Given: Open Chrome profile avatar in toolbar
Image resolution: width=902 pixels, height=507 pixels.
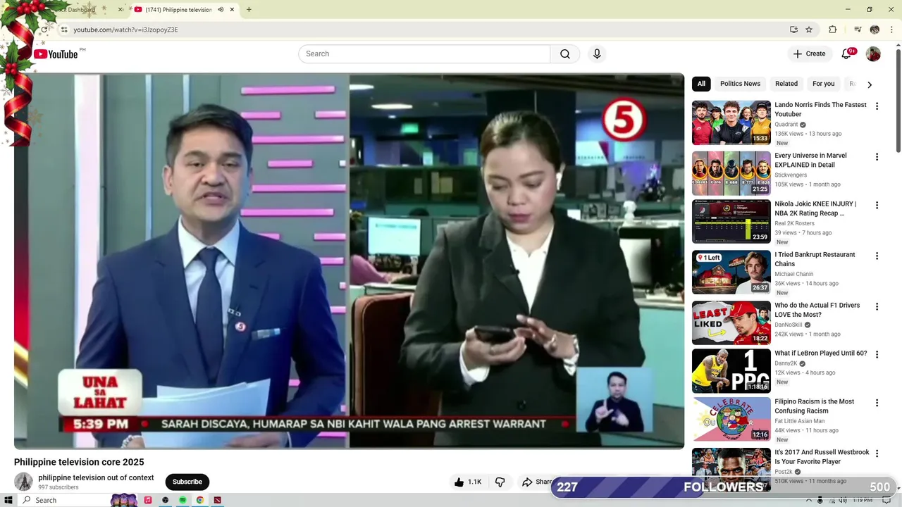Looking at the screenshot, I should [x=875, y=30].
